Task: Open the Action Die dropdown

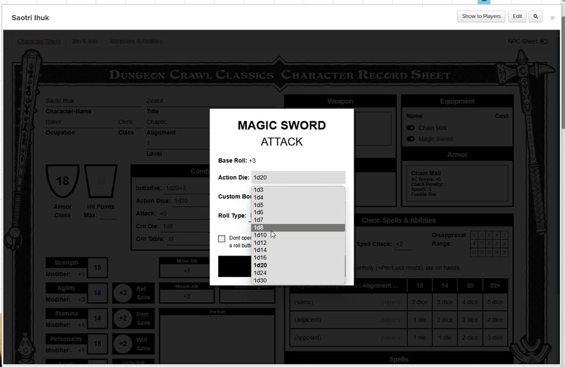Action: (x=298, y=177)
